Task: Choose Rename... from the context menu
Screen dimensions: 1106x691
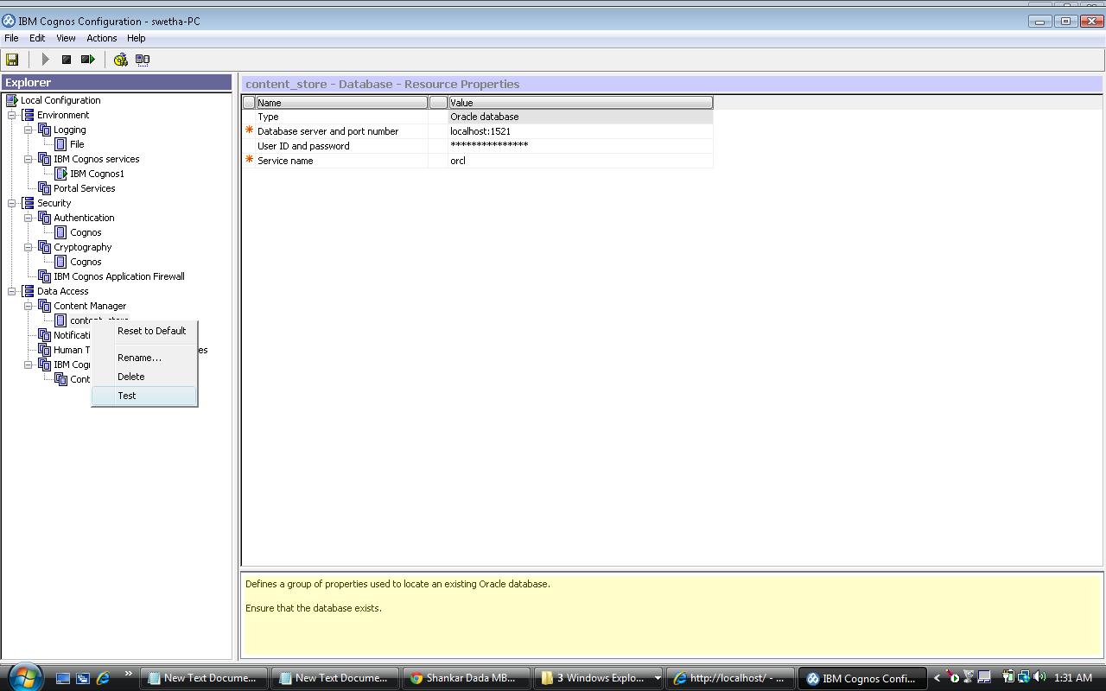Action: (x=144, y=358)
